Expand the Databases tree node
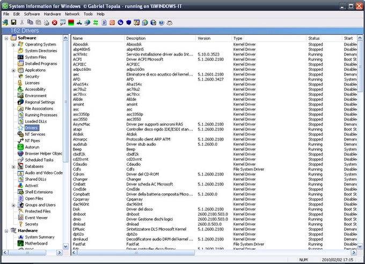 13,167
